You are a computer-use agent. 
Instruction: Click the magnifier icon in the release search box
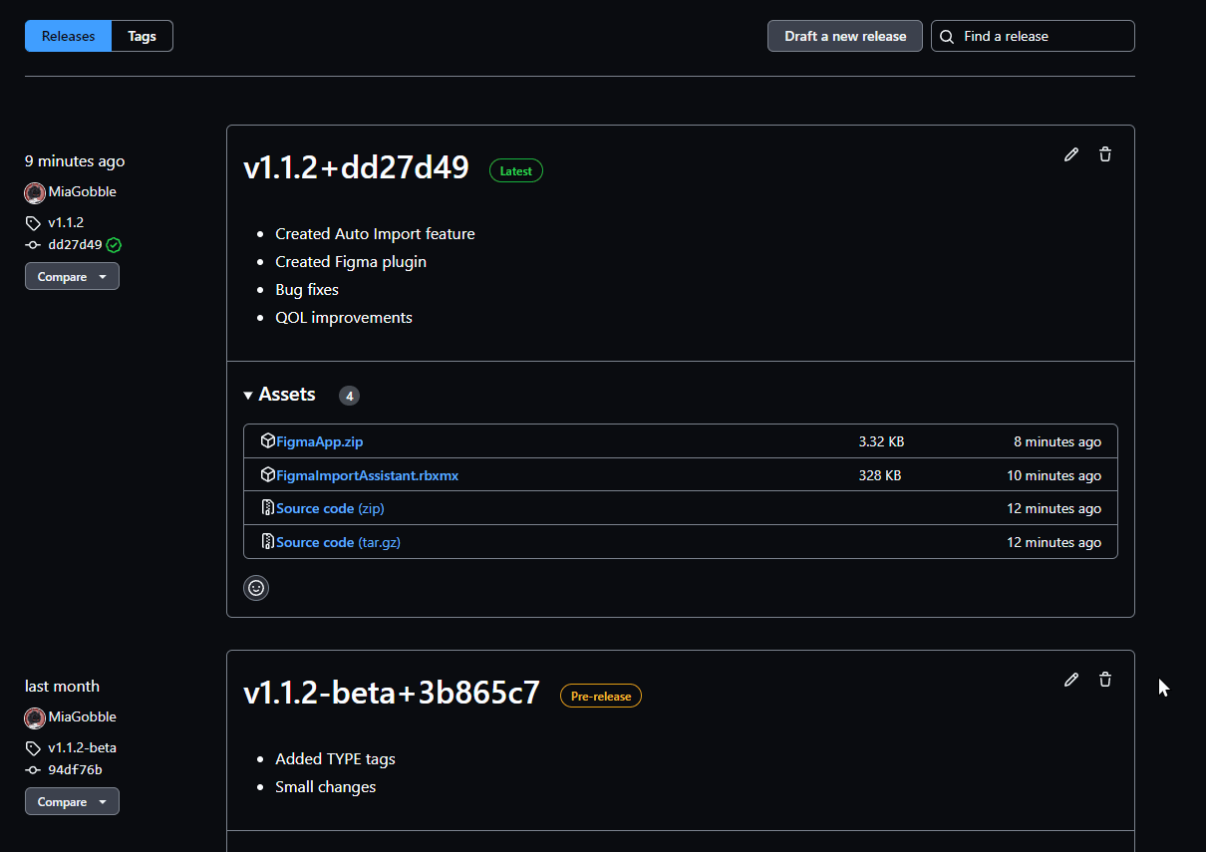tap(946, 36)
